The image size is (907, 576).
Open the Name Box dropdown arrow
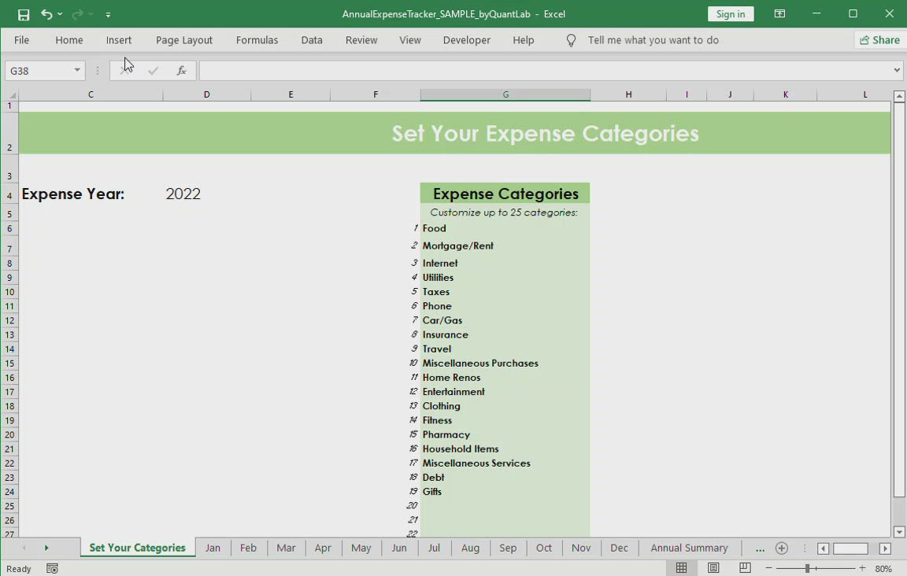[x=77, y=71]
